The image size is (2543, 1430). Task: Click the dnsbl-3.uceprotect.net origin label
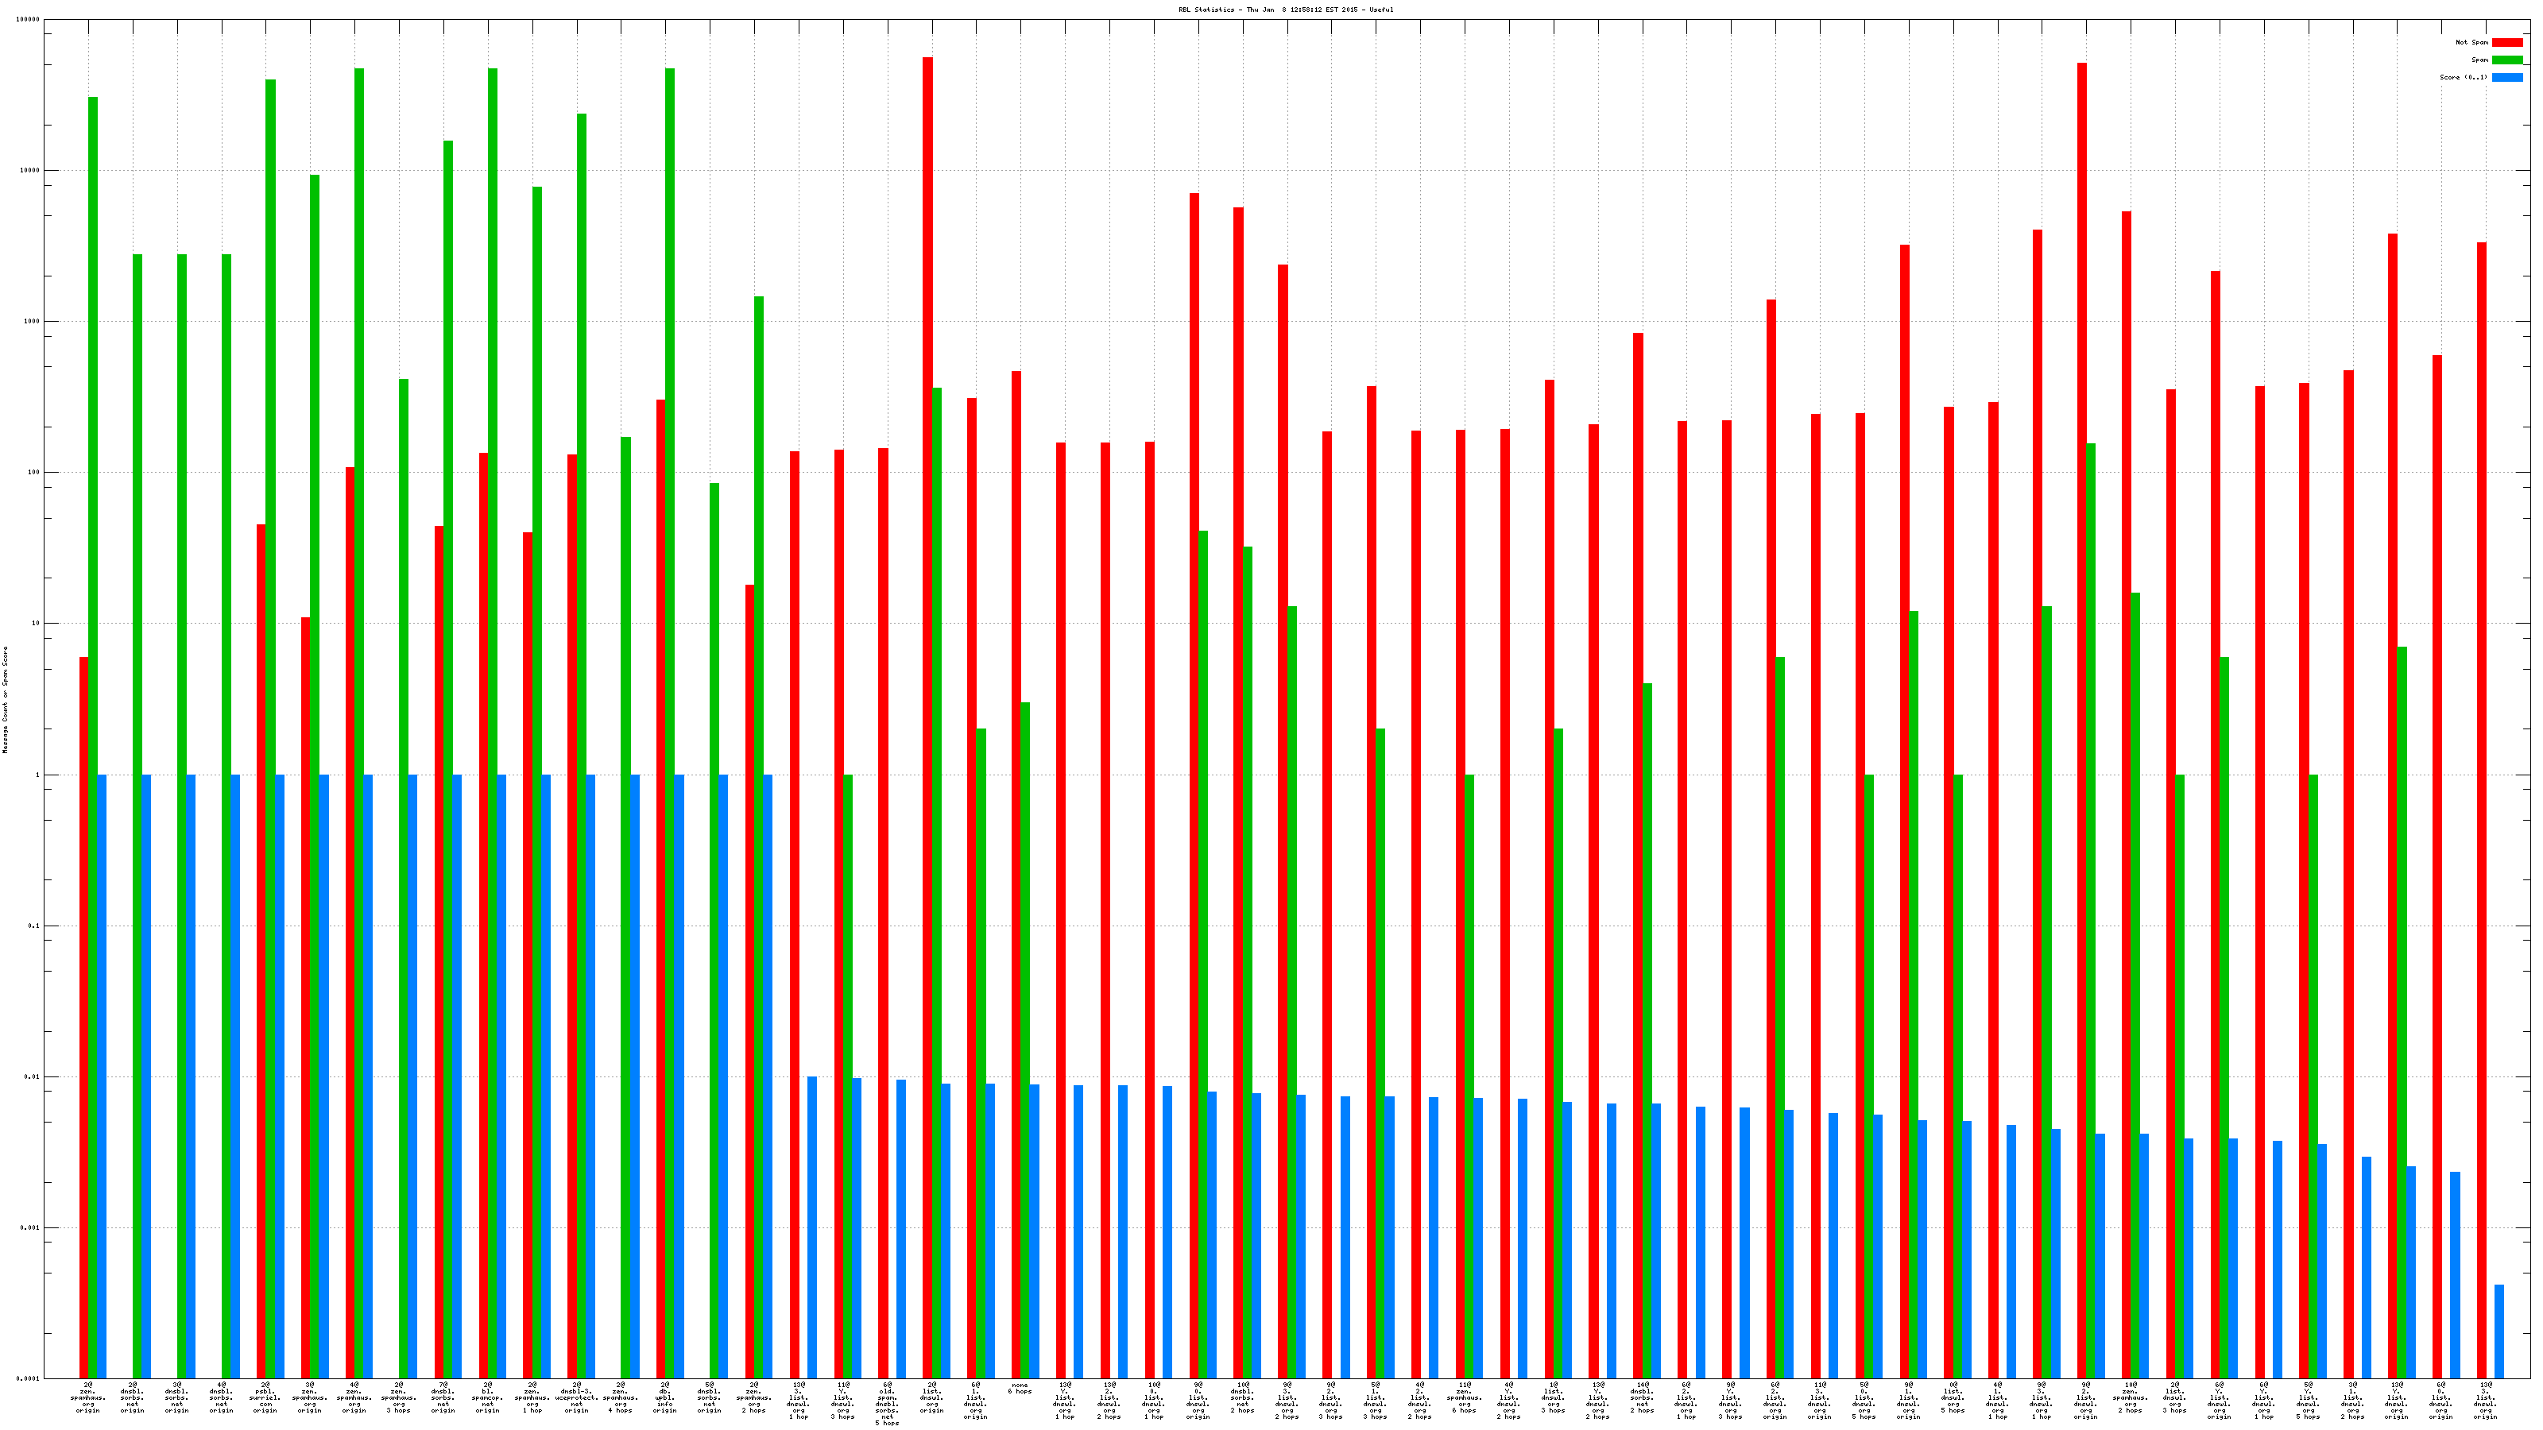[576, 1397]
